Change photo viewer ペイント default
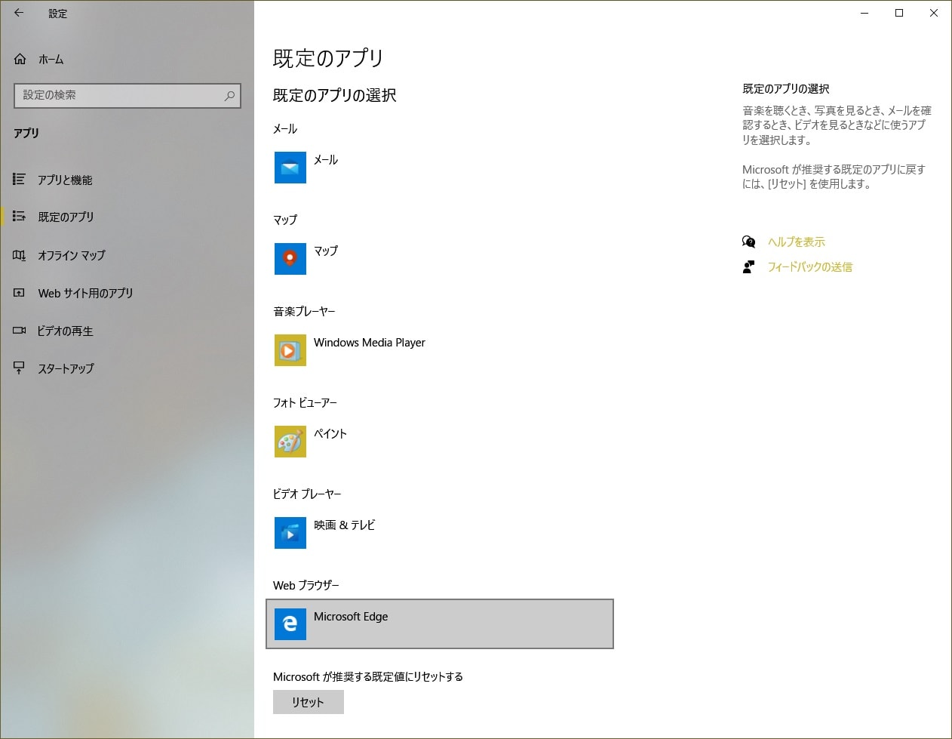 [x=440, y=442]
